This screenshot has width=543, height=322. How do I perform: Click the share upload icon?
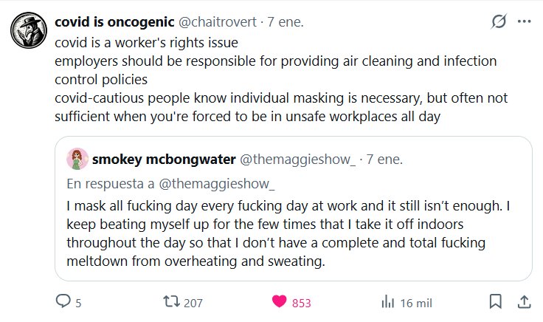click(523, 301)
